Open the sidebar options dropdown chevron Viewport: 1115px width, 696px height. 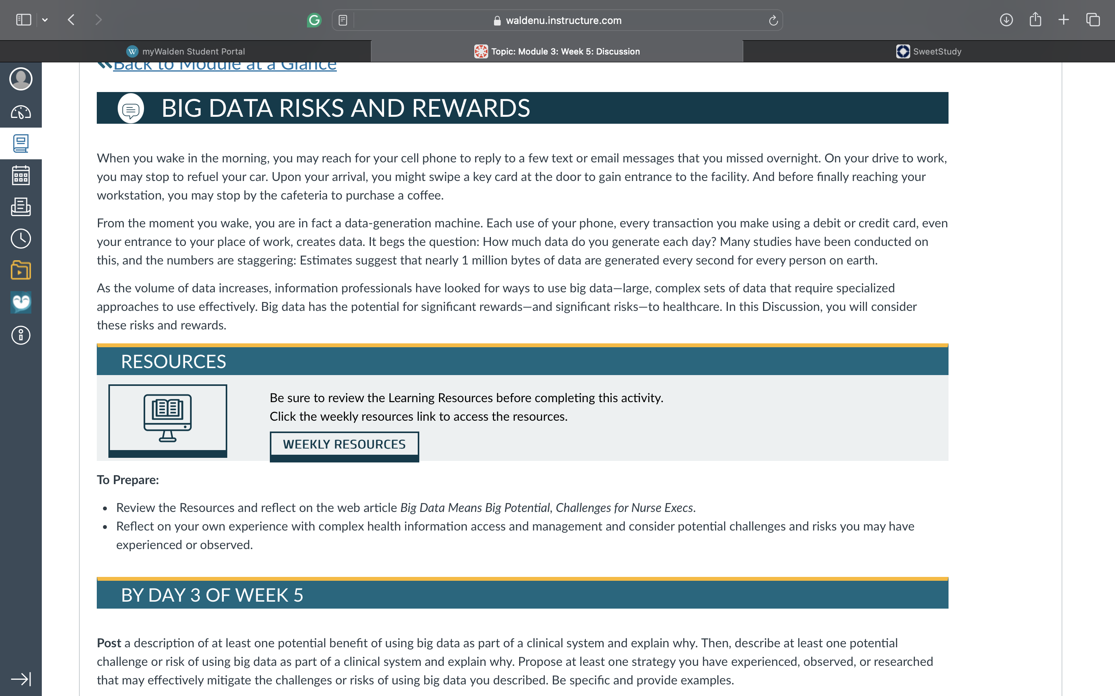(x=45, y=20)
